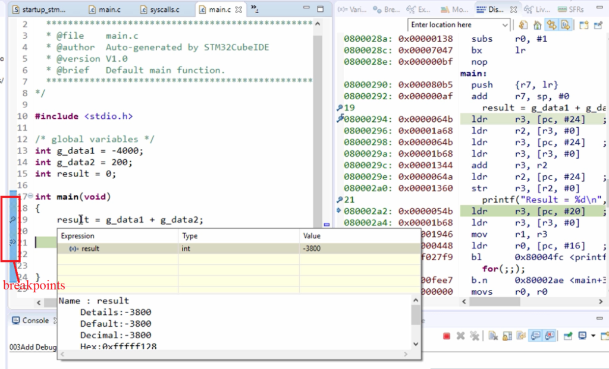Minimize the editor area

click(306, 8)
